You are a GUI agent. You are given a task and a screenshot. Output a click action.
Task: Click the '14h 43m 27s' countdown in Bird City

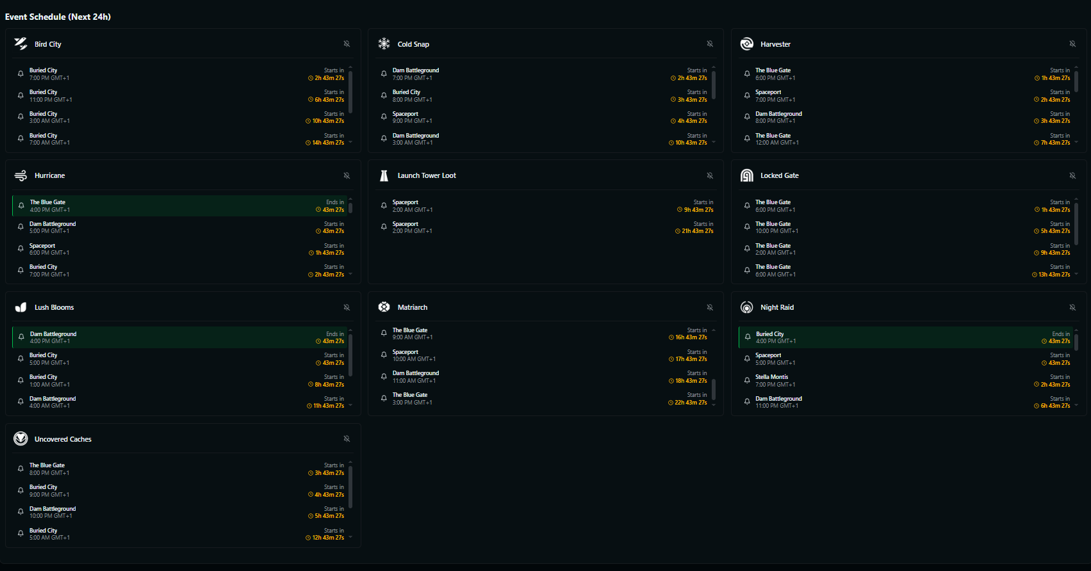tap(328, 143)
